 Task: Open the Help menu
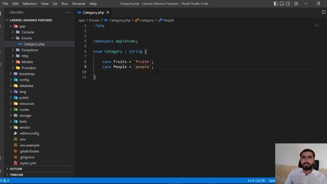coord(93,4)
